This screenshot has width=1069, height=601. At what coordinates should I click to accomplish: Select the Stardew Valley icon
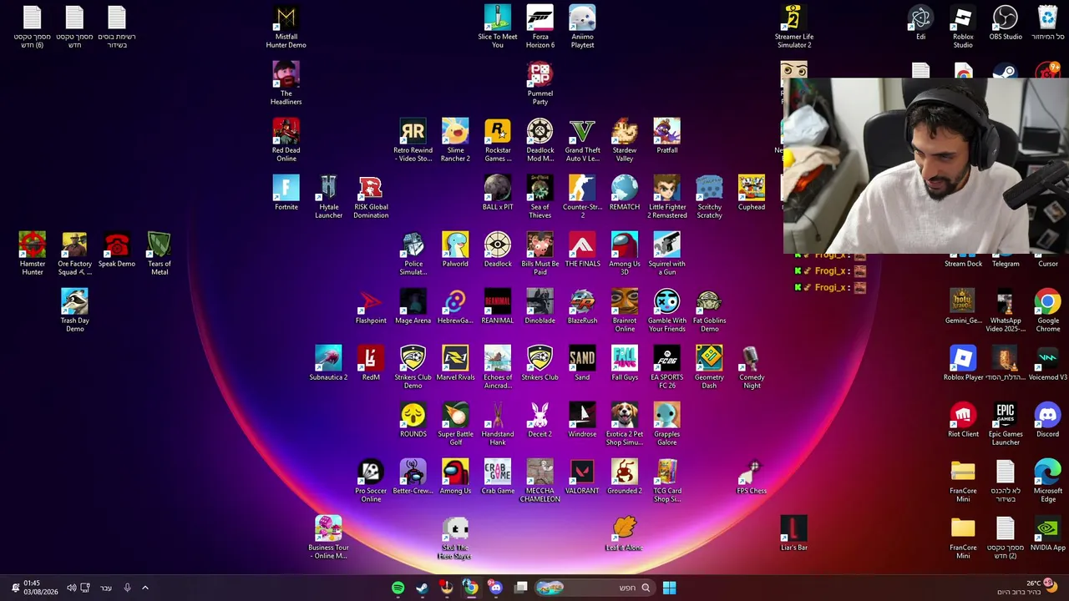click(x=625, y=141)
